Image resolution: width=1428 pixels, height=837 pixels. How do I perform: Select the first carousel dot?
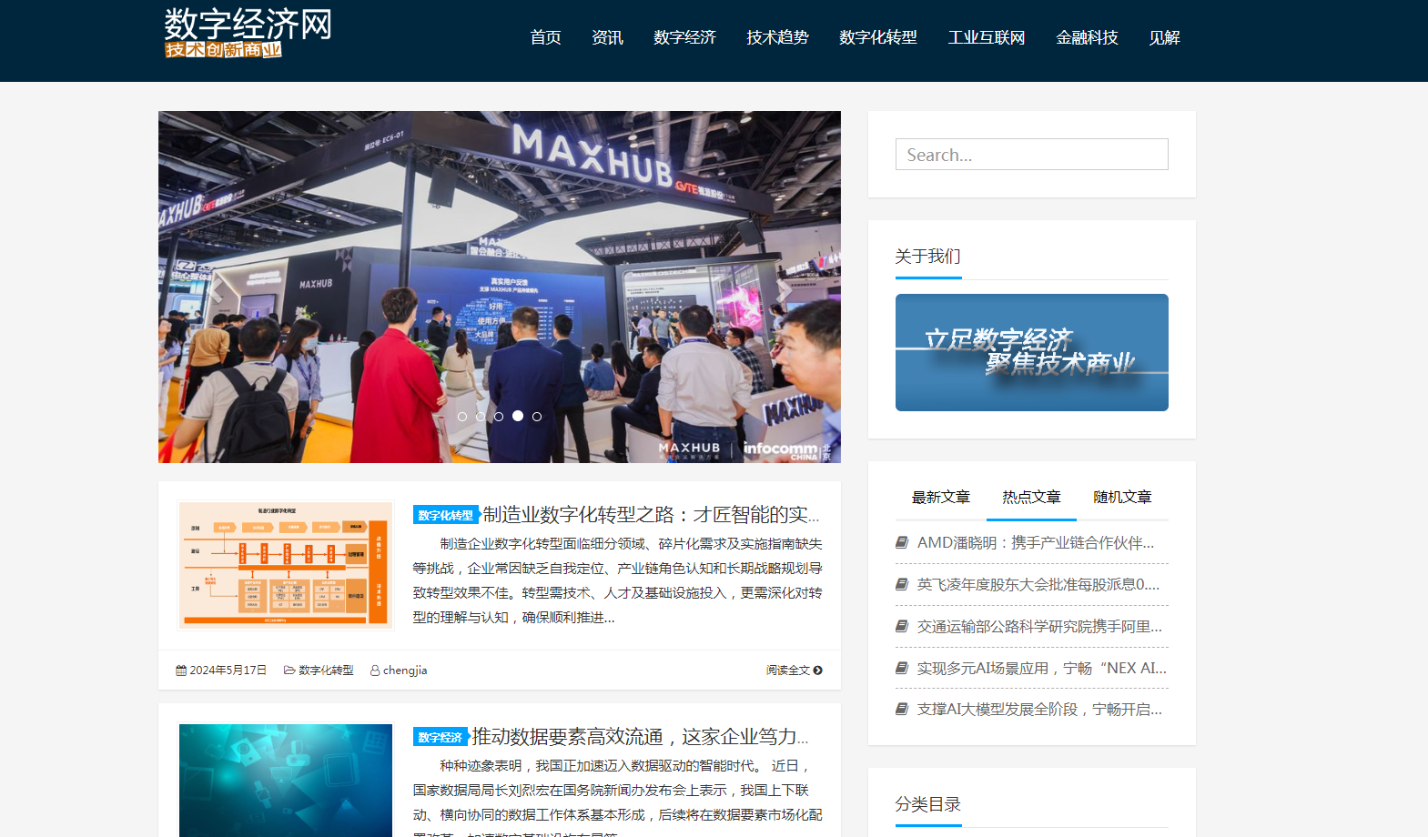point(462,417)
